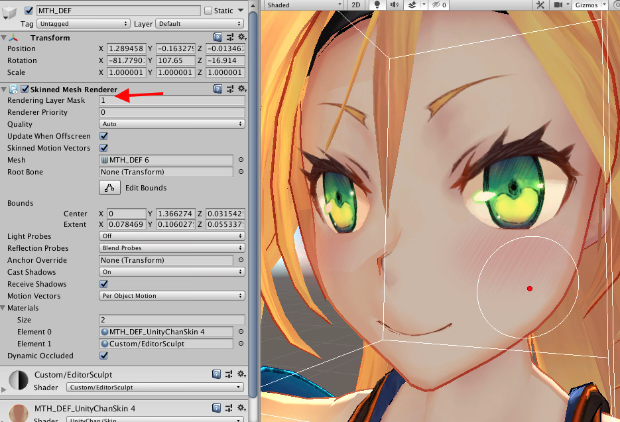
Task: Open MTH_DEF_UnityChanSkin 4 gear menu
Action: pos(241,408)
